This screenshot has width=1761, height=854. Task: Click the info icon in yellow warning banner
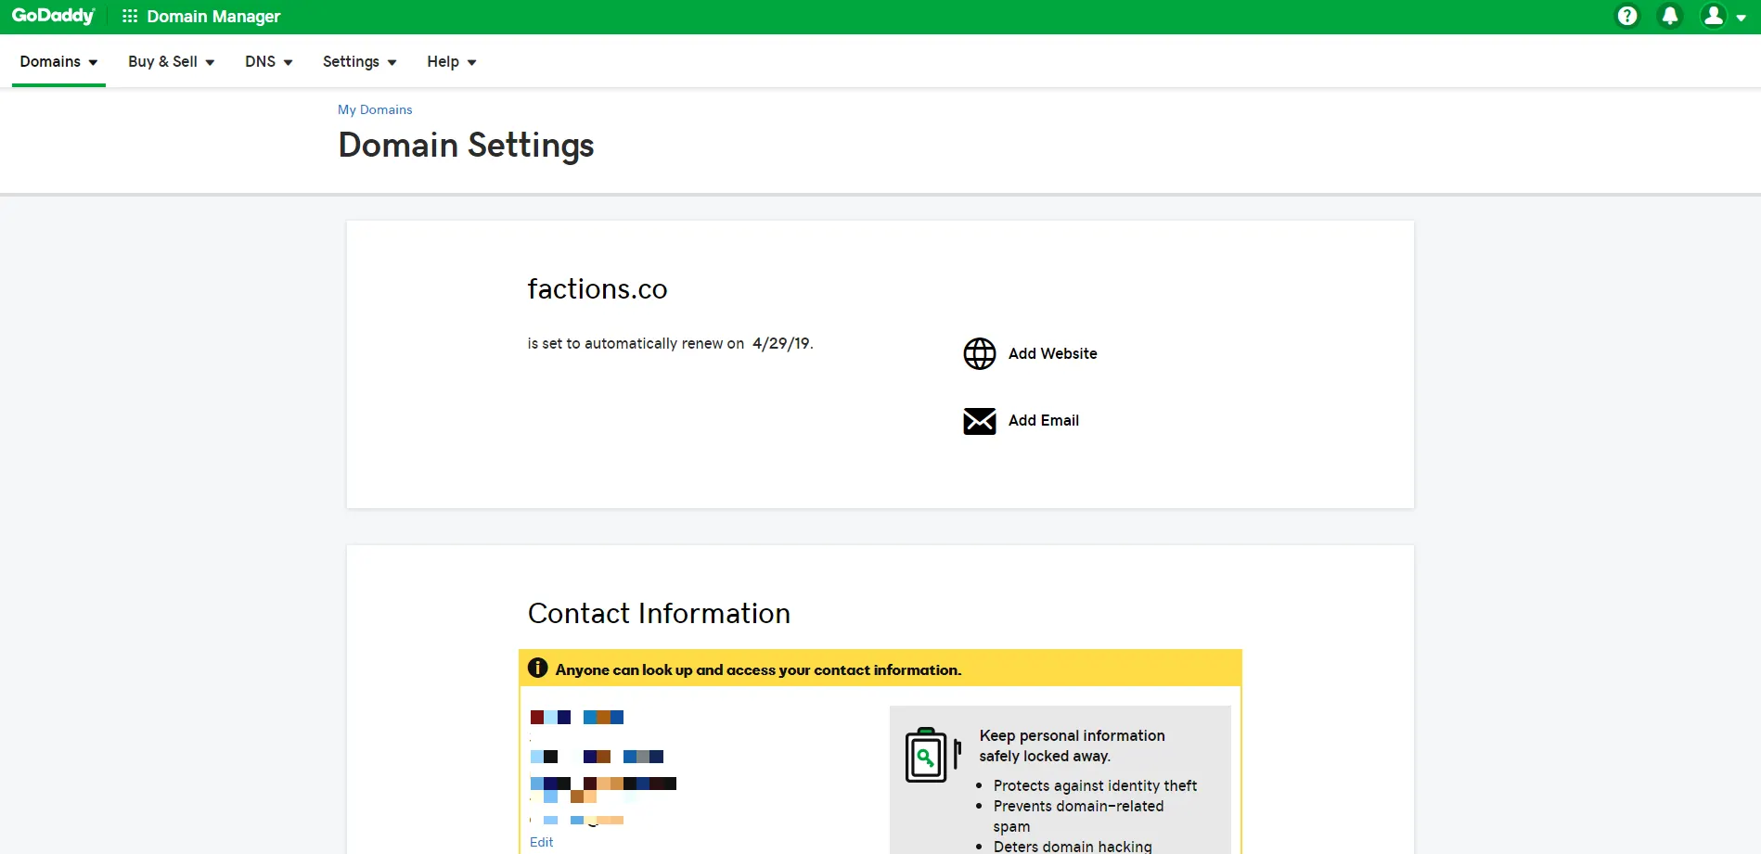click(538, 668)
